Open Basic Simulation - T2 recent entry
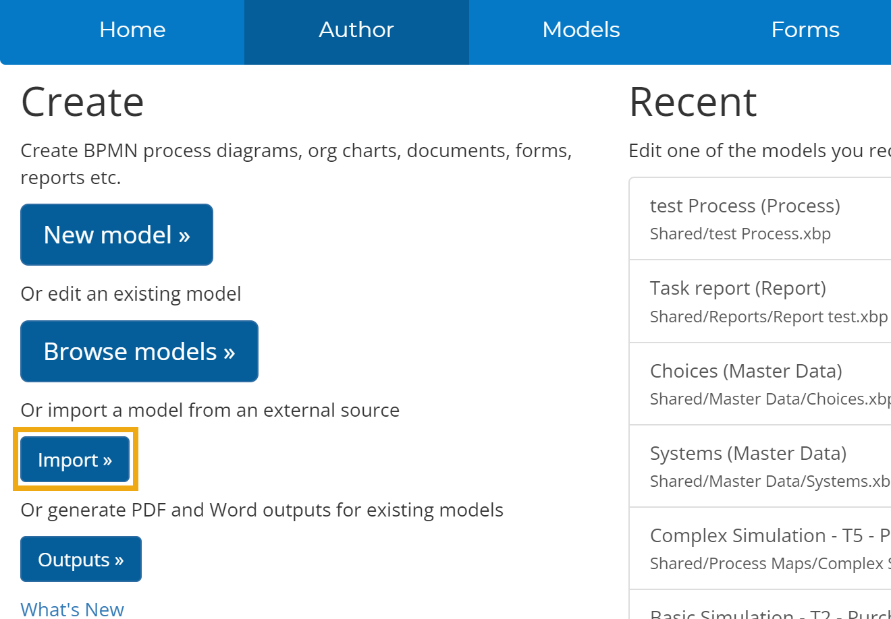 pyautogui.click(x=769, y=614)
